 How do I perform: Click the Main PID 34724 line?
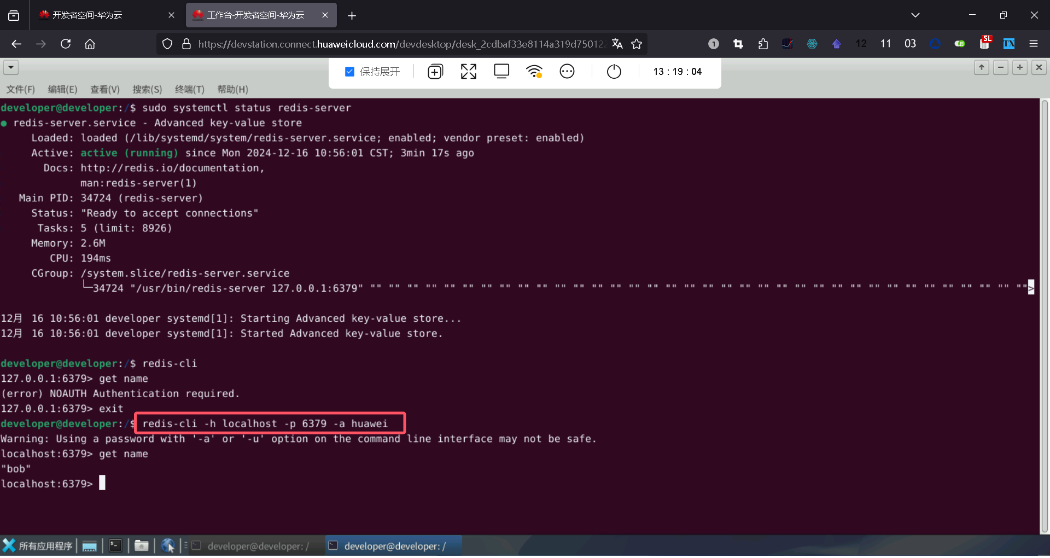(111, 198)
